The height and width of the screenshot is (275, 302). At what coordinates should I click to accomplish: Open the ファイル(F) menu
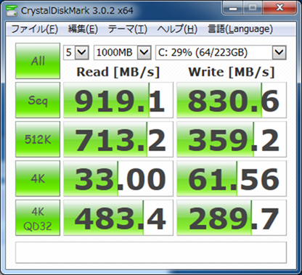point(34,29)
